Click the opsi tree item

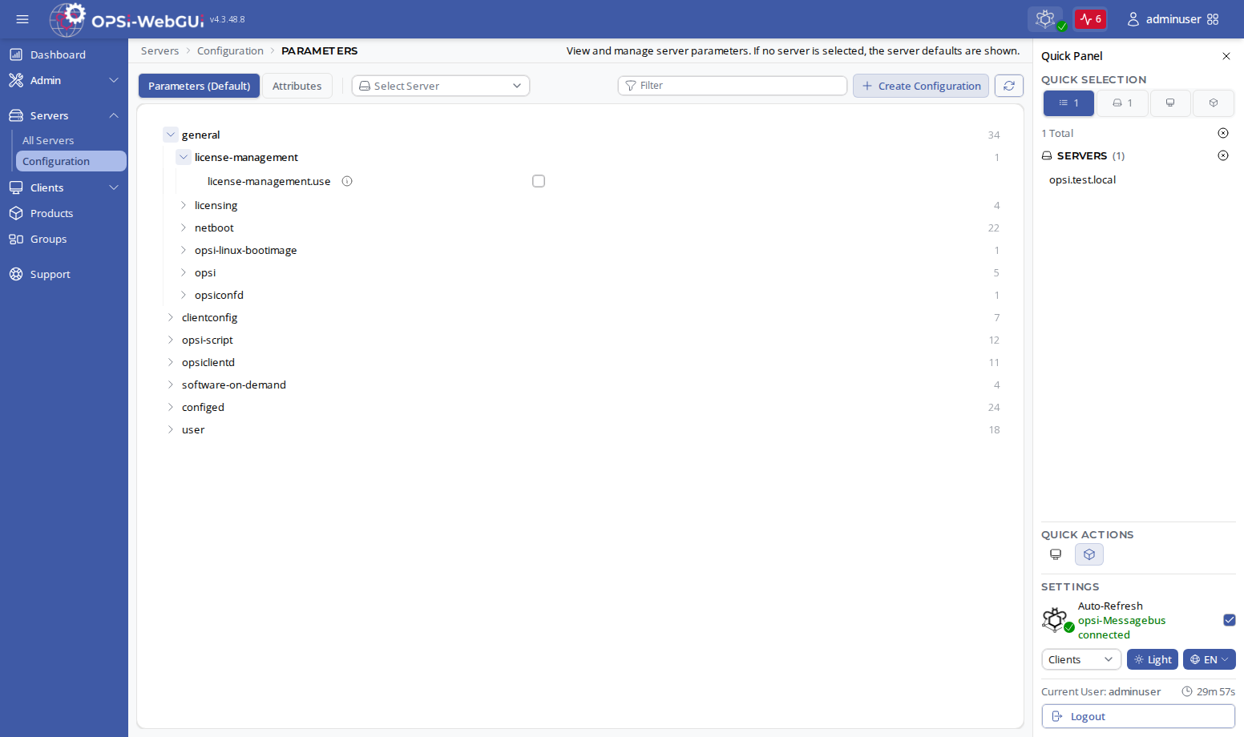point(205,272)
